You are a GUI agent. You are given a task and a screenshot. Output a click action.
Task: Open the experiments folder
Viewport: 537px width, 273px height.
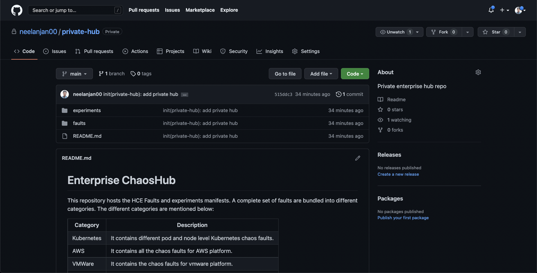[x=87, y=110]
